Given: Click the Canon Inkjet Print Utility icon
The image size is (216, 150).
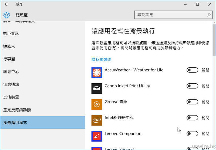Looking at the screenshot, I should pos(97,88).
